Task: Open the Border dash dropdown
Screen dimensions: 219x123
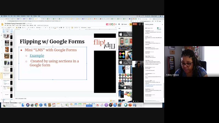Action: click(34, 28)
